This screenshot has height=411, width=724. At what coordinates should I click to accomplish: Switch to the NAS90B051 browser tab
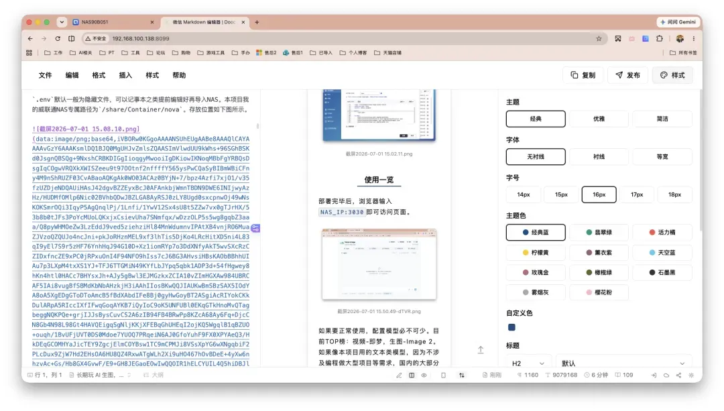pos(113,22)
